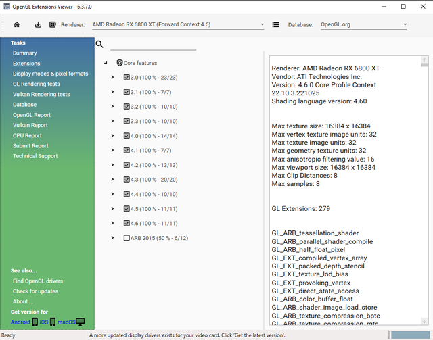Click the info panel scroll-up arrow

coord(424,59)
